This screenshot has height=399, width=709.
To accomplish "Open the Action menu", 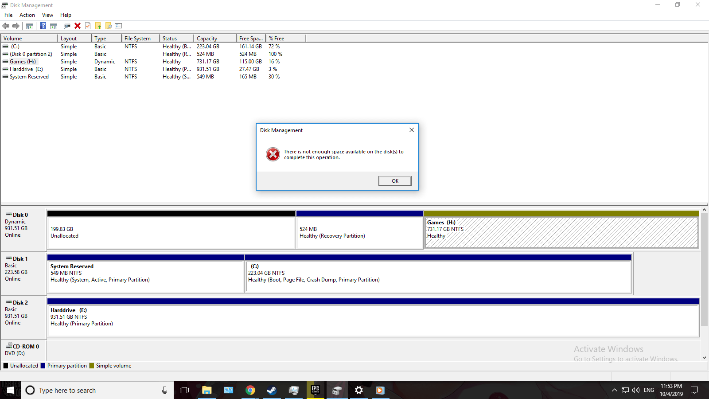I will pos(27,15).
